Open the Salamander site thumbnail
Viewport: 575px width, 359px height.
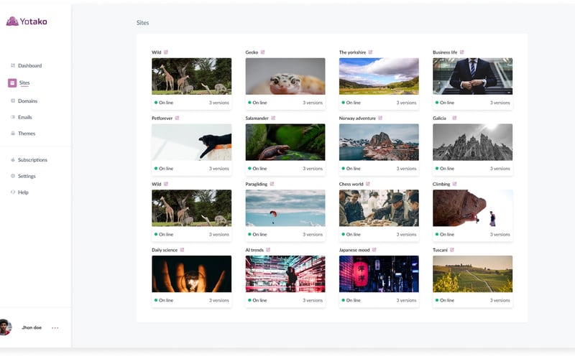click(285, 142)
